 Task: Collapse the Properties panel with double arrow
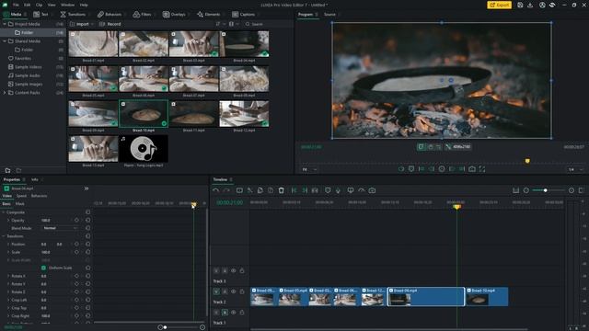tap(87, 188)
